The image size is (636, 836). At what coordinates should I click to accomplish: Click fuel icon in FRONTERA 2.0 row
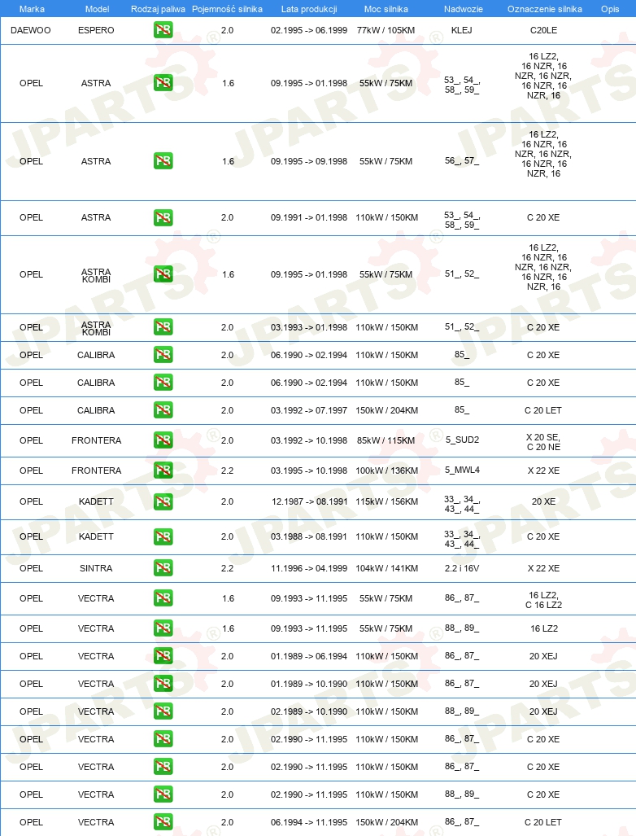click(x=163, y=440)
